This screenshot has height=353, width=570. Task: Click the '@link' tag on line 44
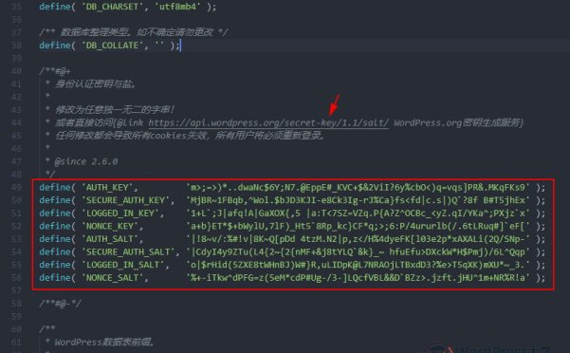click(x=130, y=122)
